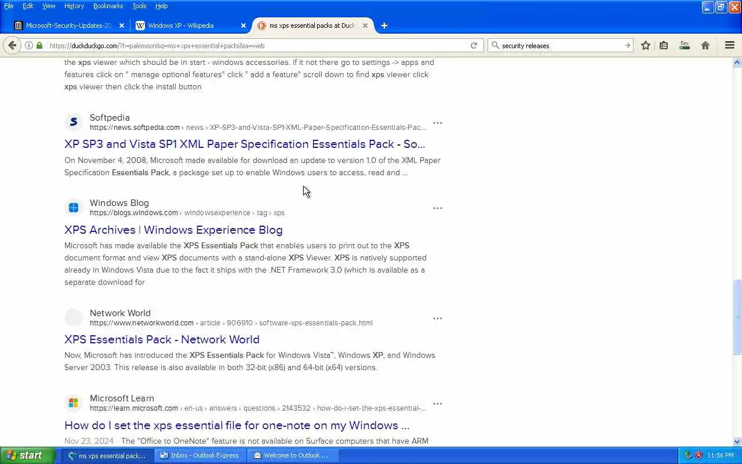742x464 pixels.
Task: View the green padlock security icon
Action: (x=39, y=45)
